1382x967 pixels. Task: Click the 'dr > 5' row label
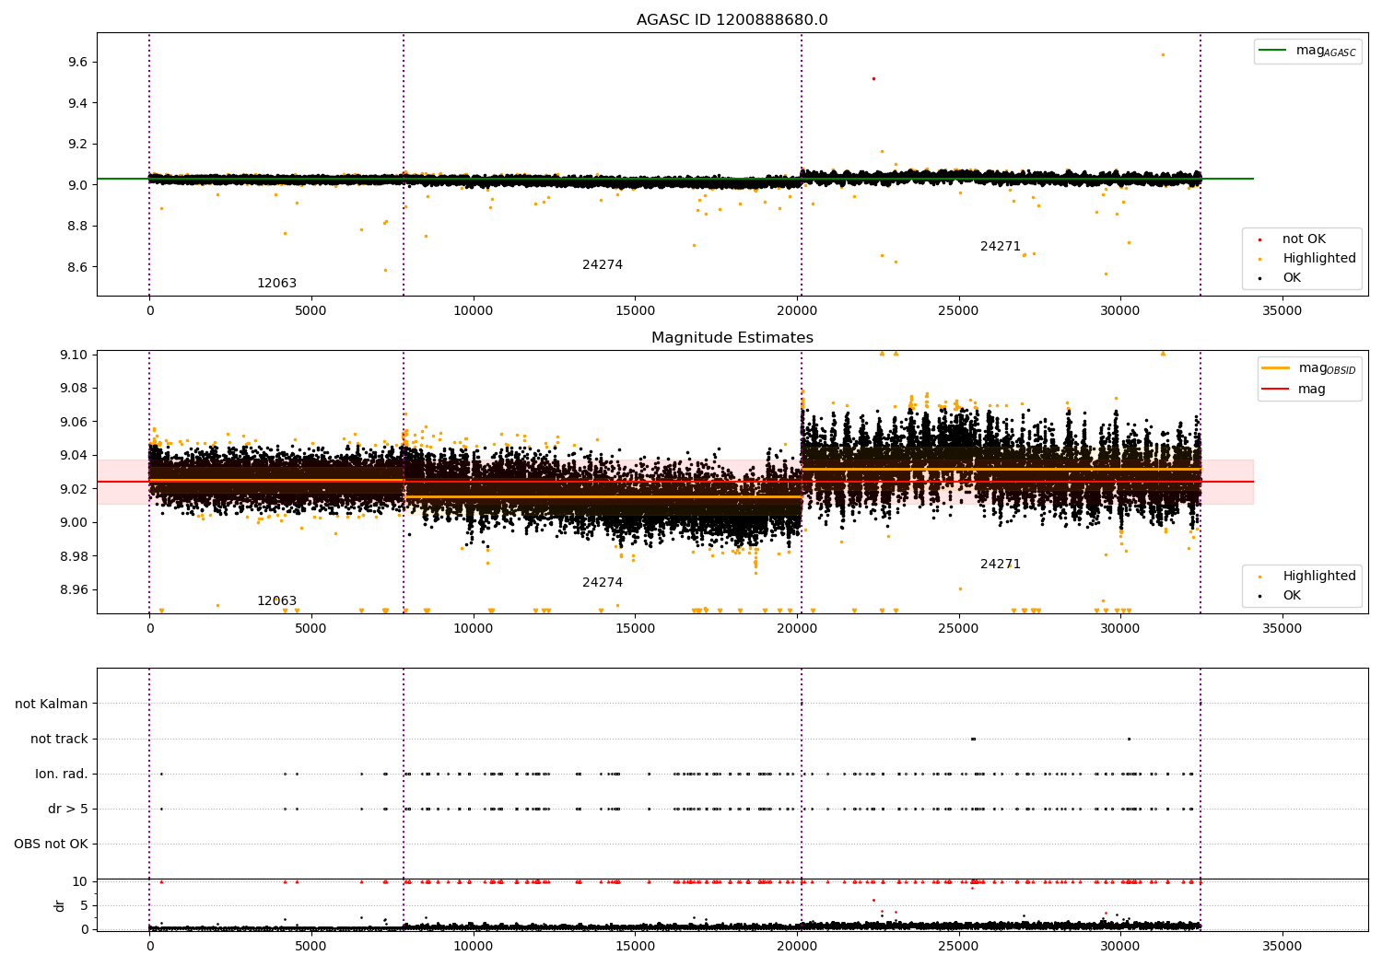point(68,809)
